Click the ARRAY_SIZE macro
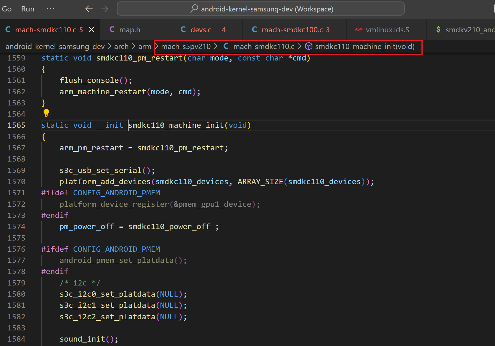Screen dimensions: 495x346 260,182
